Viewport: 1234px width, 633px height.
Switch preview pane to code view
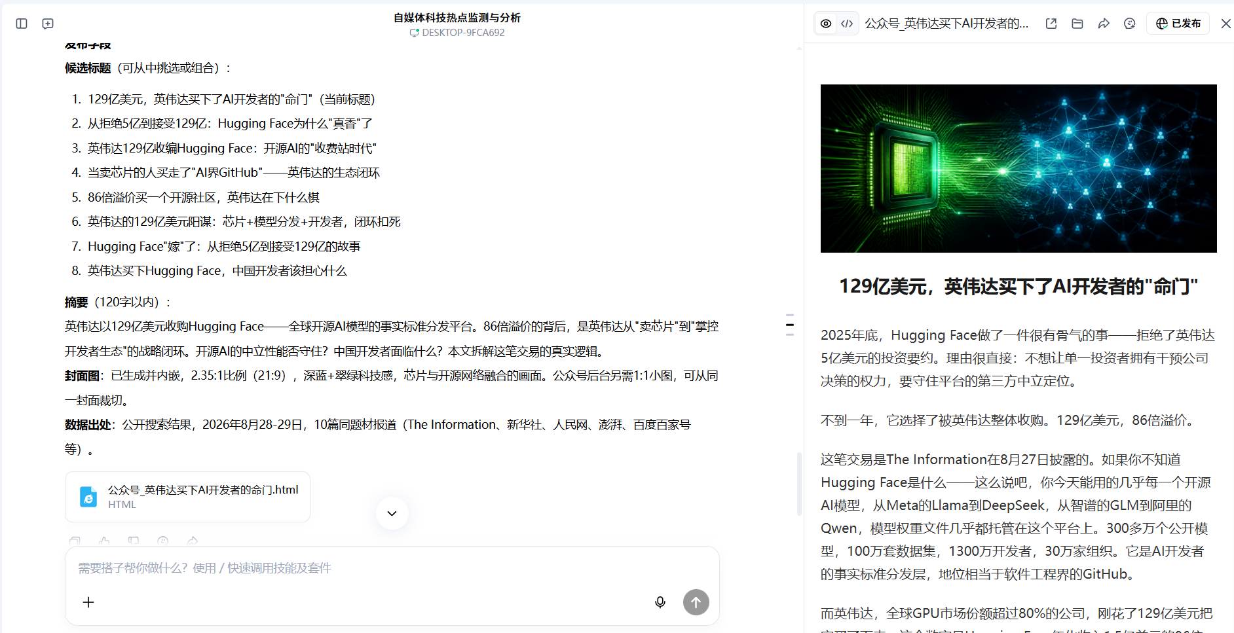pos(847,24)
